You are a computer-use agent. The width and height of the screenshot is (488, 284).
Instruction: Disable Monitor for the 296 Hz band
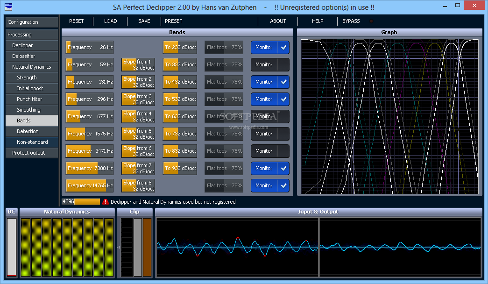(x=270, y=99)
